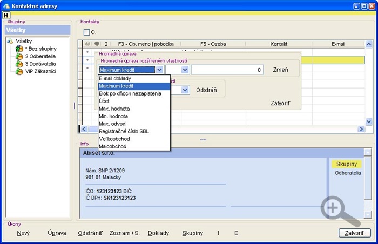Click the 3 Dodávatelia group icon
The height and width of the screenshot is (244, 378).
pos(19,64)
